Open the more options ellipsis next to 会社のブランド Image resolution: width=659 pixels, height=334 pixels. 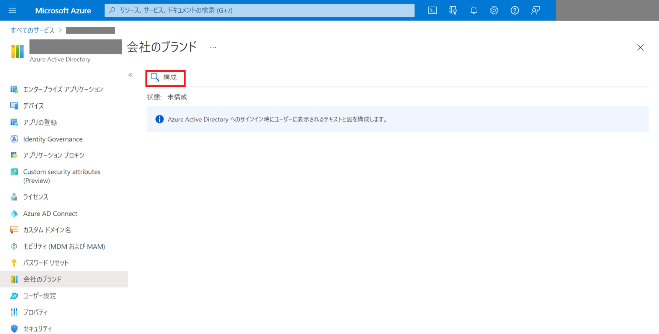(213, 47)
